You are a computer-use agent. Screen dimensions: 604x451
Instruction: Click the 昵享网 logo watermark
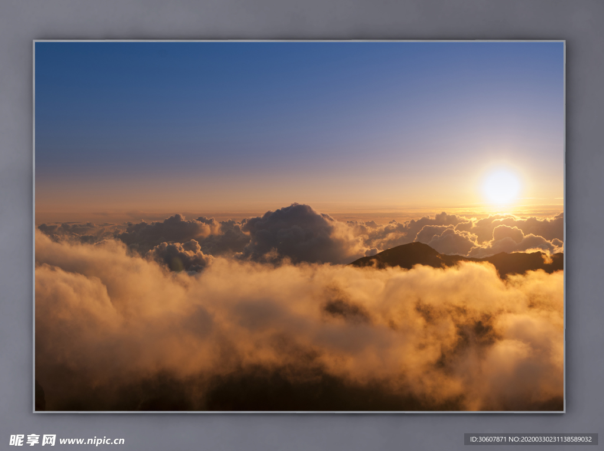coord(32,440)
